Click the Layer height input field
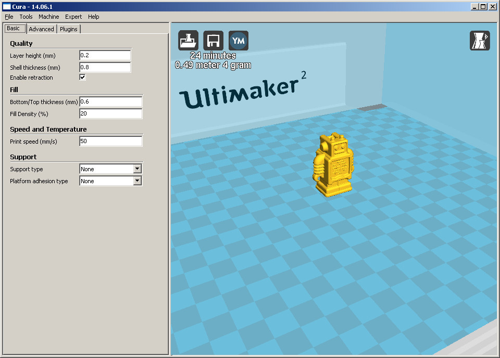This screenshot has height=358, width=500. (105, 55)
